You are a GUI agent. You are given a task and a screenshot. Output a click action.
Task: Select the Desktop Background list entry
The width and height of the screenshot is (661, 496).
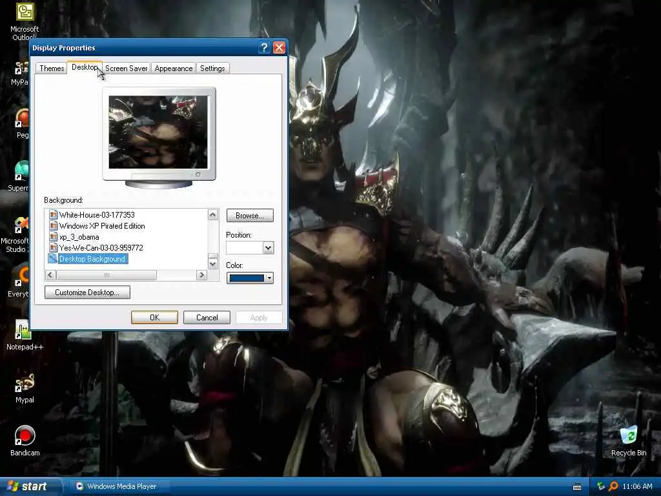tap(92, 258)
